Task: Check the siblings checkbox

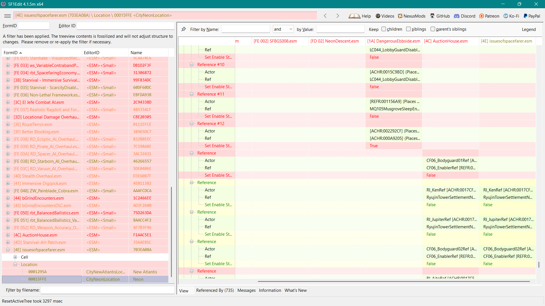Action: pos(408,29)
